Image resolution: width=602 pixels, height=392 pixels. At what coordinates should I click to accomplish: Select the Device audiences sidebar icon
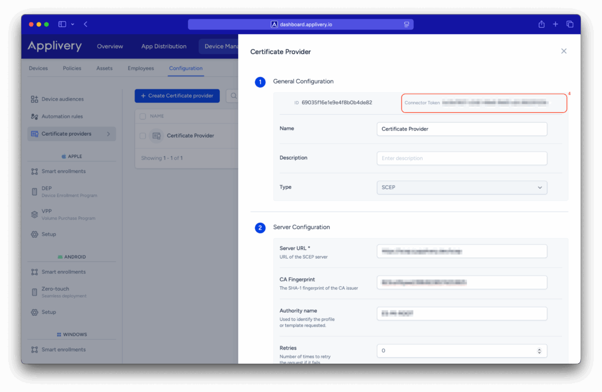[34, 99]
